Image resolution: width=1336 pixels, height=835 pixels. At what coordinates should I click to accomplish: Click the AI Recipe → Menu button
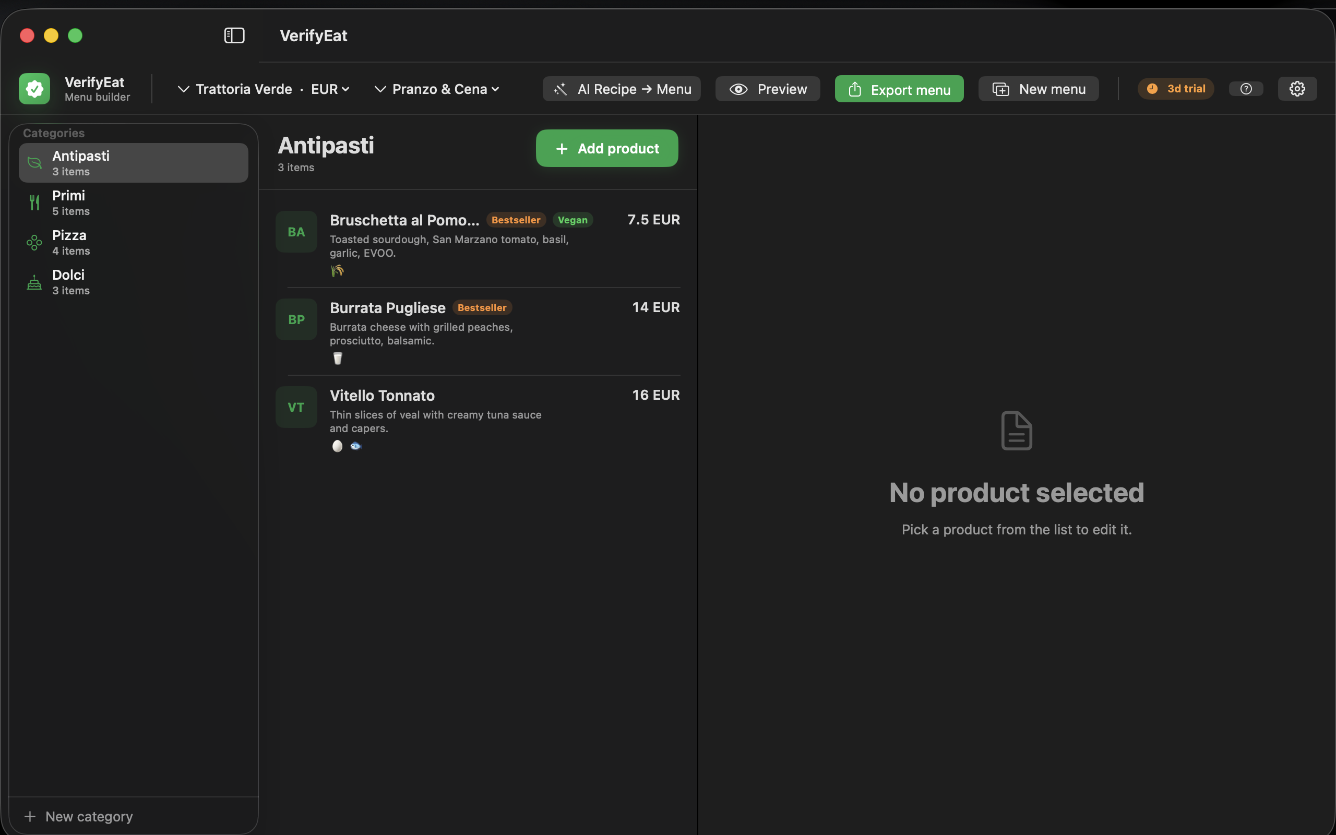[622, 89]
